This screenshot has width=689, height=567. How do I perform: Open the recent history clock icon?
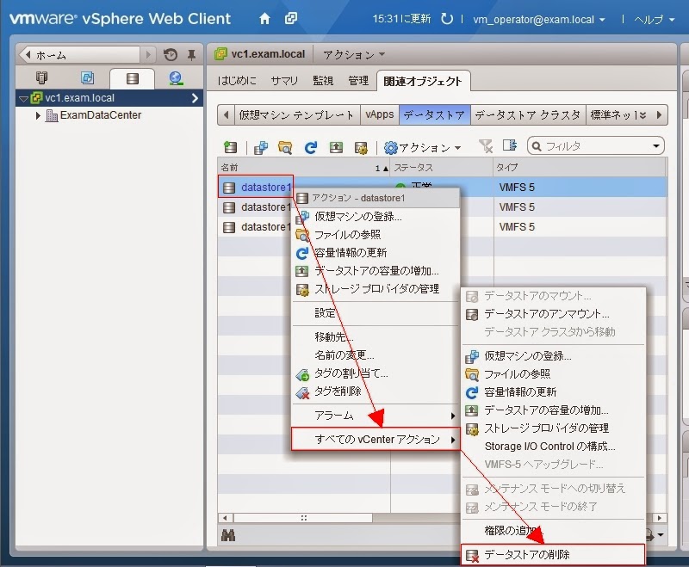[171, 55]
